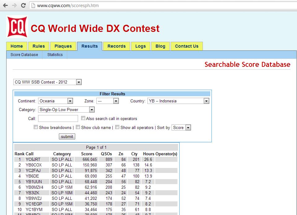
Task: Click the submit button
Action: click(67, 136)
